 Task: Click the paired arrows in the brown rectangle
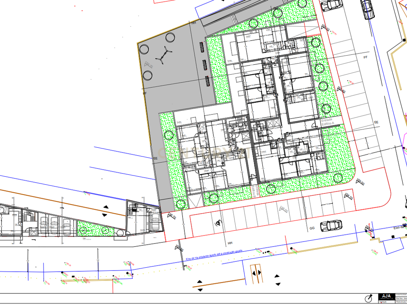(257, 273)
